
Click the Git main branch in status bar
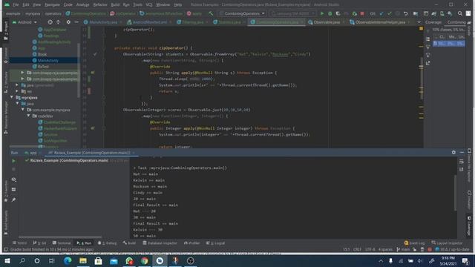(x=403, y=249)
